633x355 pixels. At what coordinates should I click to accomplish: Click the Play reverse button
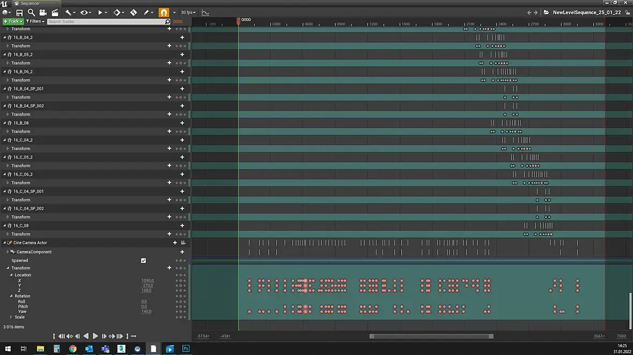coord(86,336)
